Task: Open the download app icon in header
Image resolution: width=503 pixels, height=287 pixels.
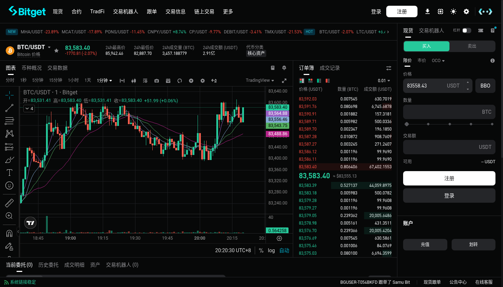Action: 428,11
